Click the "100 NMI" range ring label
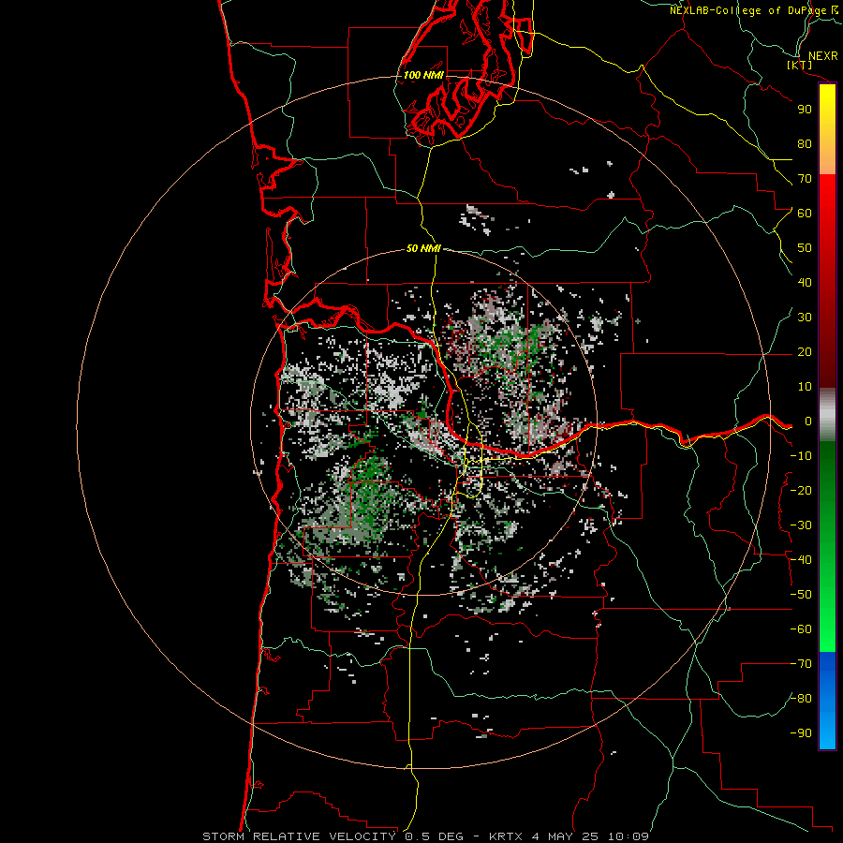 [423, 75]
